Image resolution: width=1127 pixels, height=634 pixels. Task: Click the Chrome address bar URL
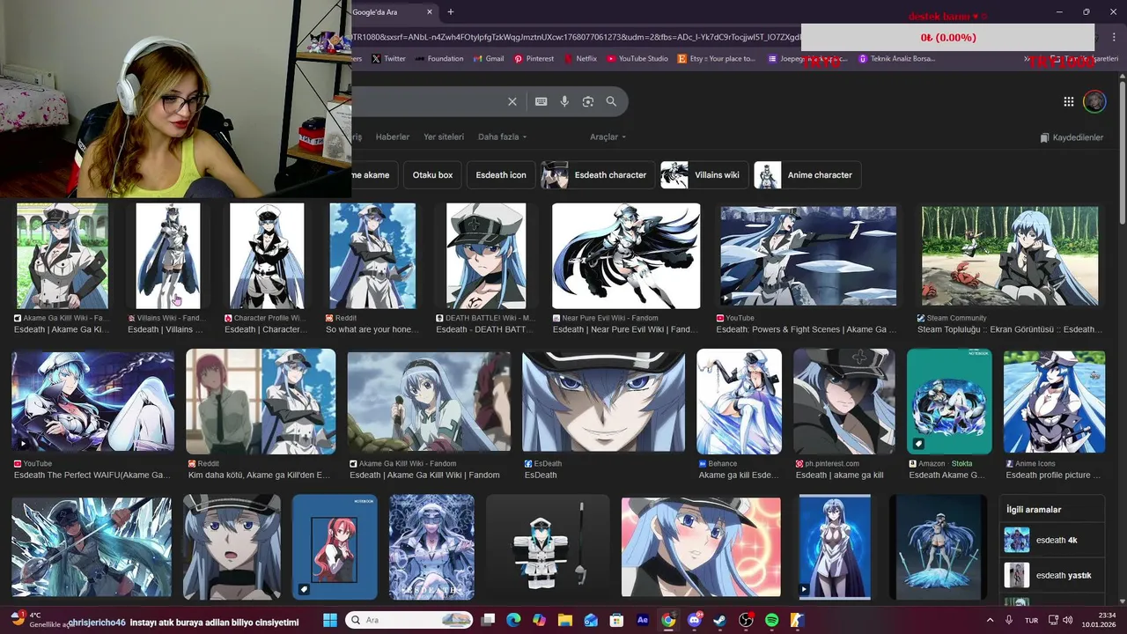(576, 37)
